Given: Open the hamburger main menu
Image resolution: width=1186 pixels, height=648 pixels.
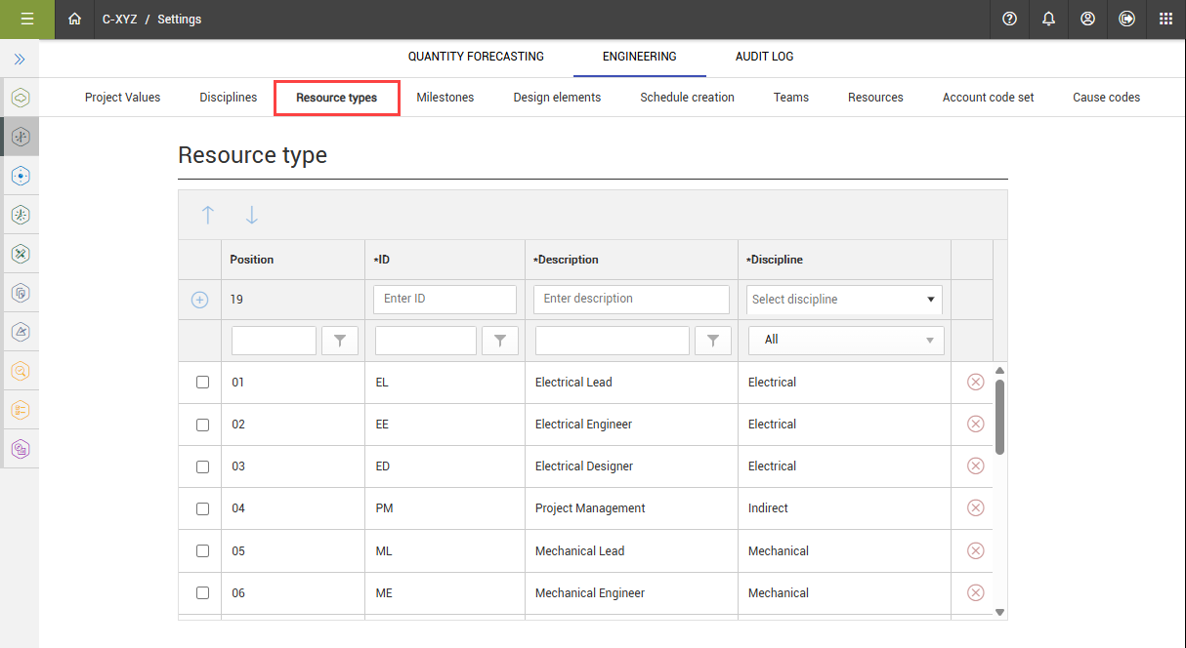Looking at the screenshot, I should (27, 19).
